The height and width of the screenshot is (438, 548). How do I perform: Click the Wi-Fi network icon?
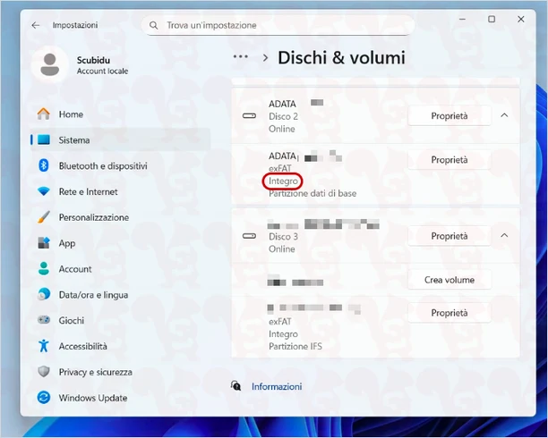click(x=44, y=191)
